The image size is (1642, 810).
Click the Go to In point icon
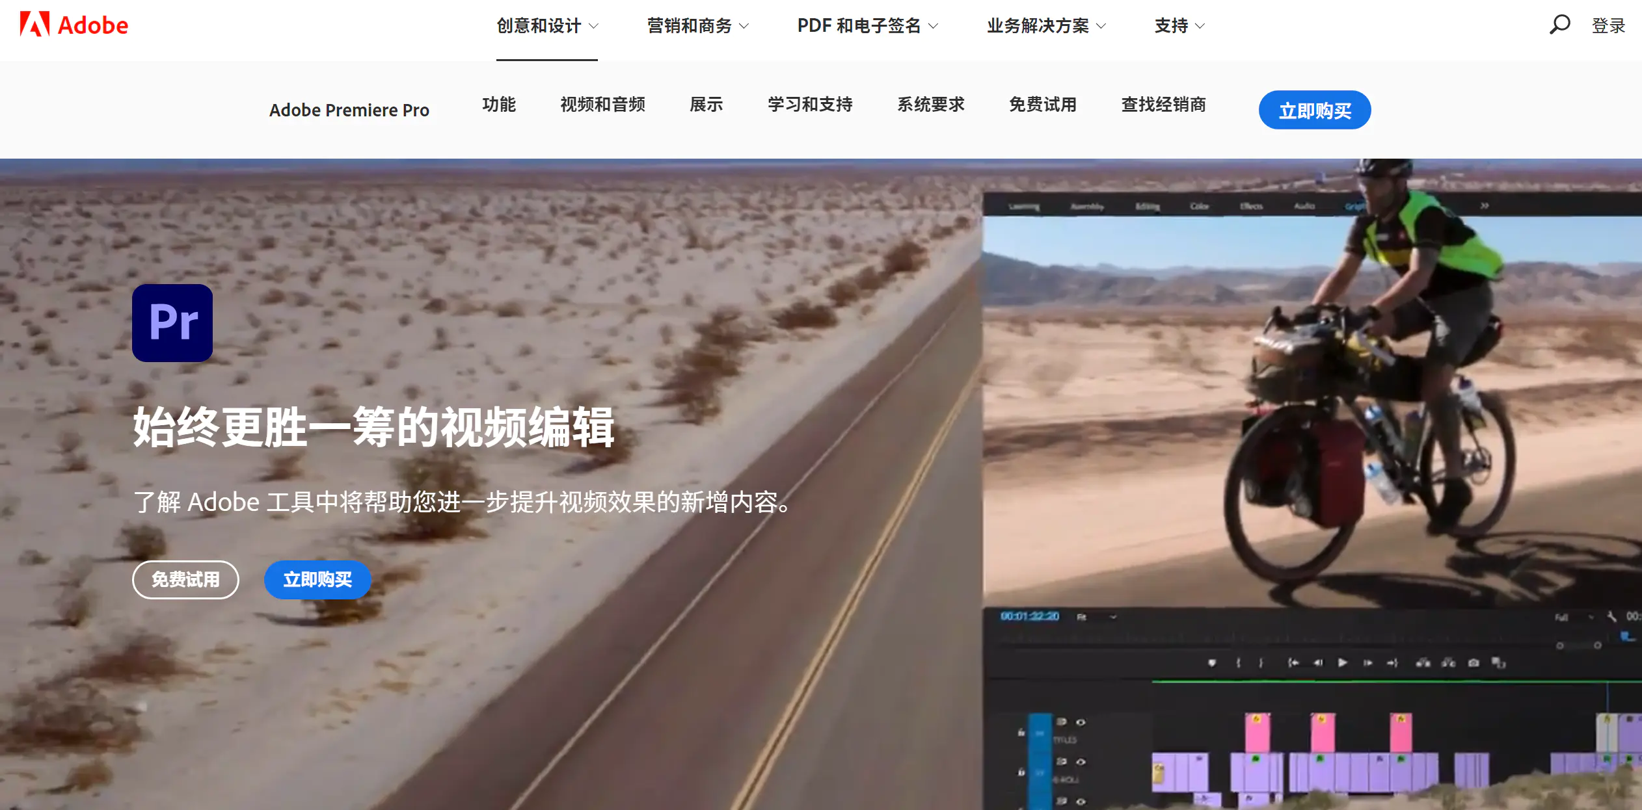click(1293, 662)
